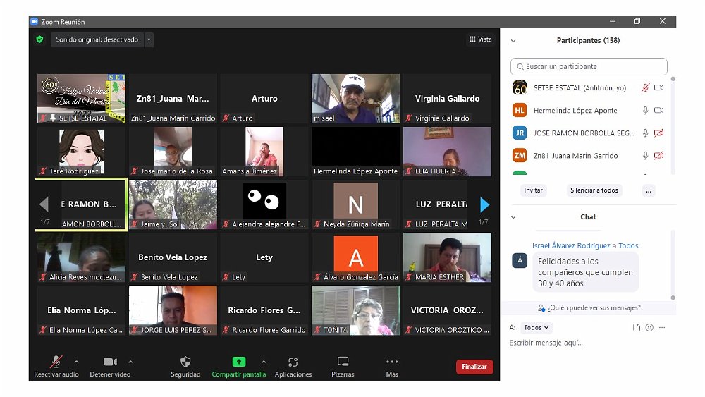Viewport: 705px width, 397px height.
Task: Open the Vista layout menu
Action: [x=481, y=39]
